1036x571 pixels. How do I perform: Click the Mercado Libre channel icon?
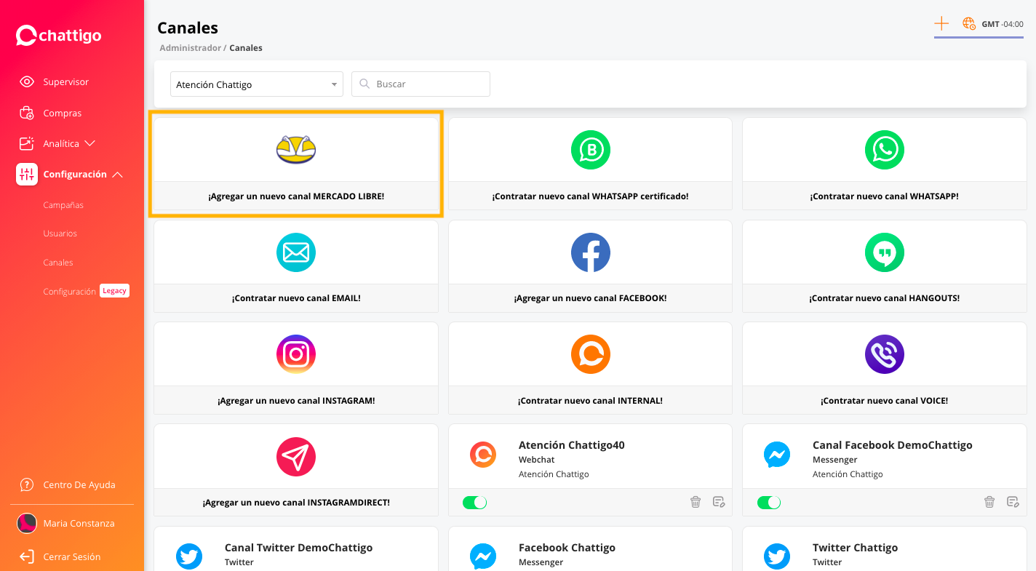(296, 150)
